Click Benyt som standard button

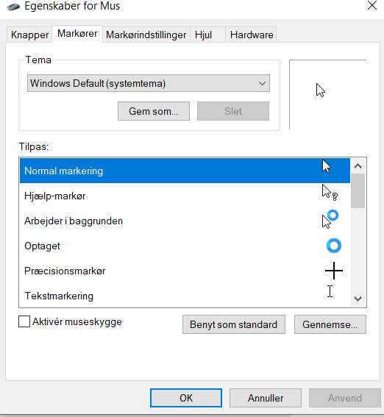coord(234,324)
